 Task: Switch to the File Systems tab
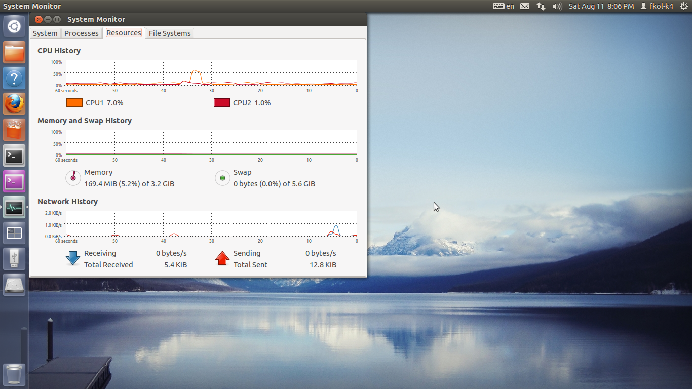click(170, 33)
